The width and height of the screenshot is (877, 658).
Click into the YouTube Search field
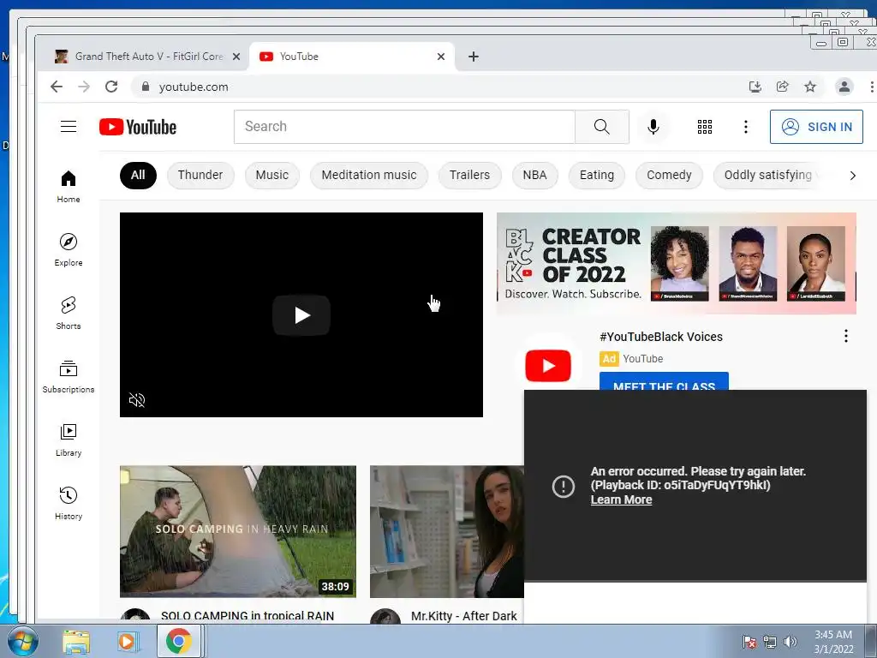pyautogui.click(x=404, y=127)
